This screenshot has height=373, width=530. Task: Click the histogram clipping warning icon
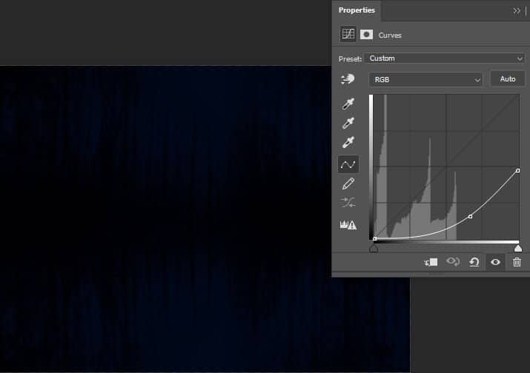pos(348,225)
